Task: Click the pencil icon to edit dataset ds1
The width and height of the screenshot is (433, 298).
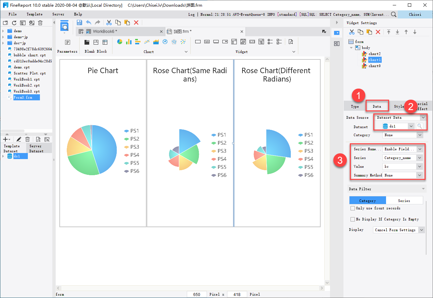Action: tap(18, 139)
